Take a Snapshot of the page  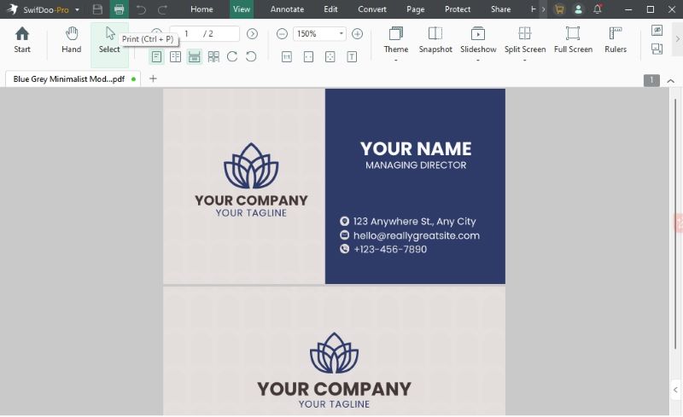point(435,40)
